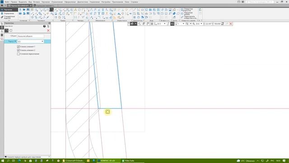Click the Print icon in system toolbar

coord(20,14)
